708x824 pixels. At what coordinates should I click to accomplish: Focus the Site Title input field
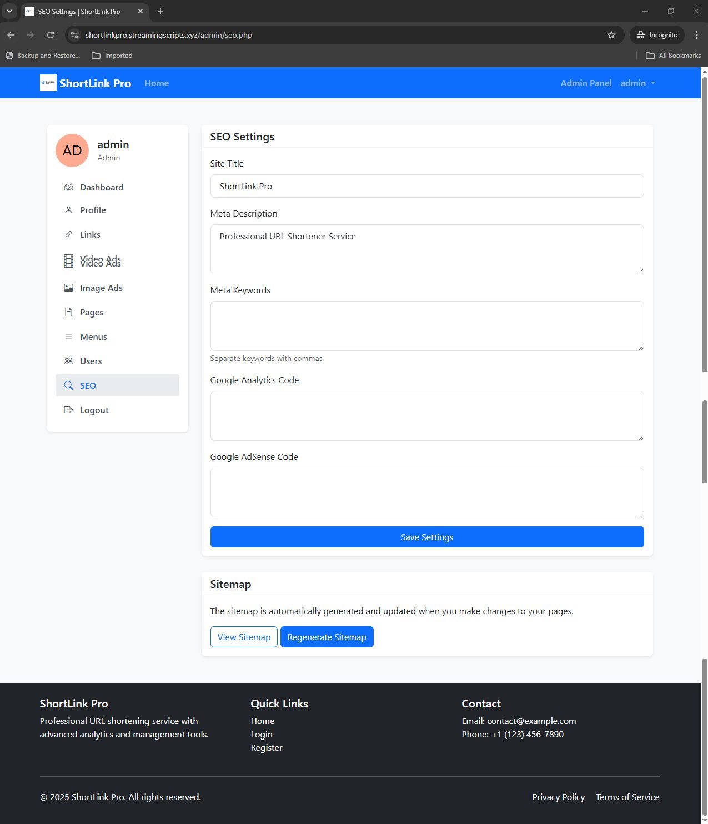point(427,186)
